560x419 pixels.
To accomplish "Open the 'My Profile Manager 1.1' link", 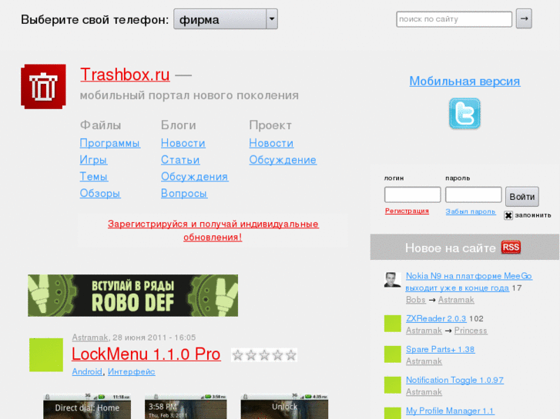I will point(450,411).
